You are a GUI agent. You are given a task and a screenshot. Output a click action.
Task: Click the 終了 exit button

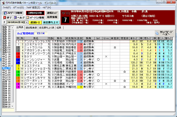[8, 18]
